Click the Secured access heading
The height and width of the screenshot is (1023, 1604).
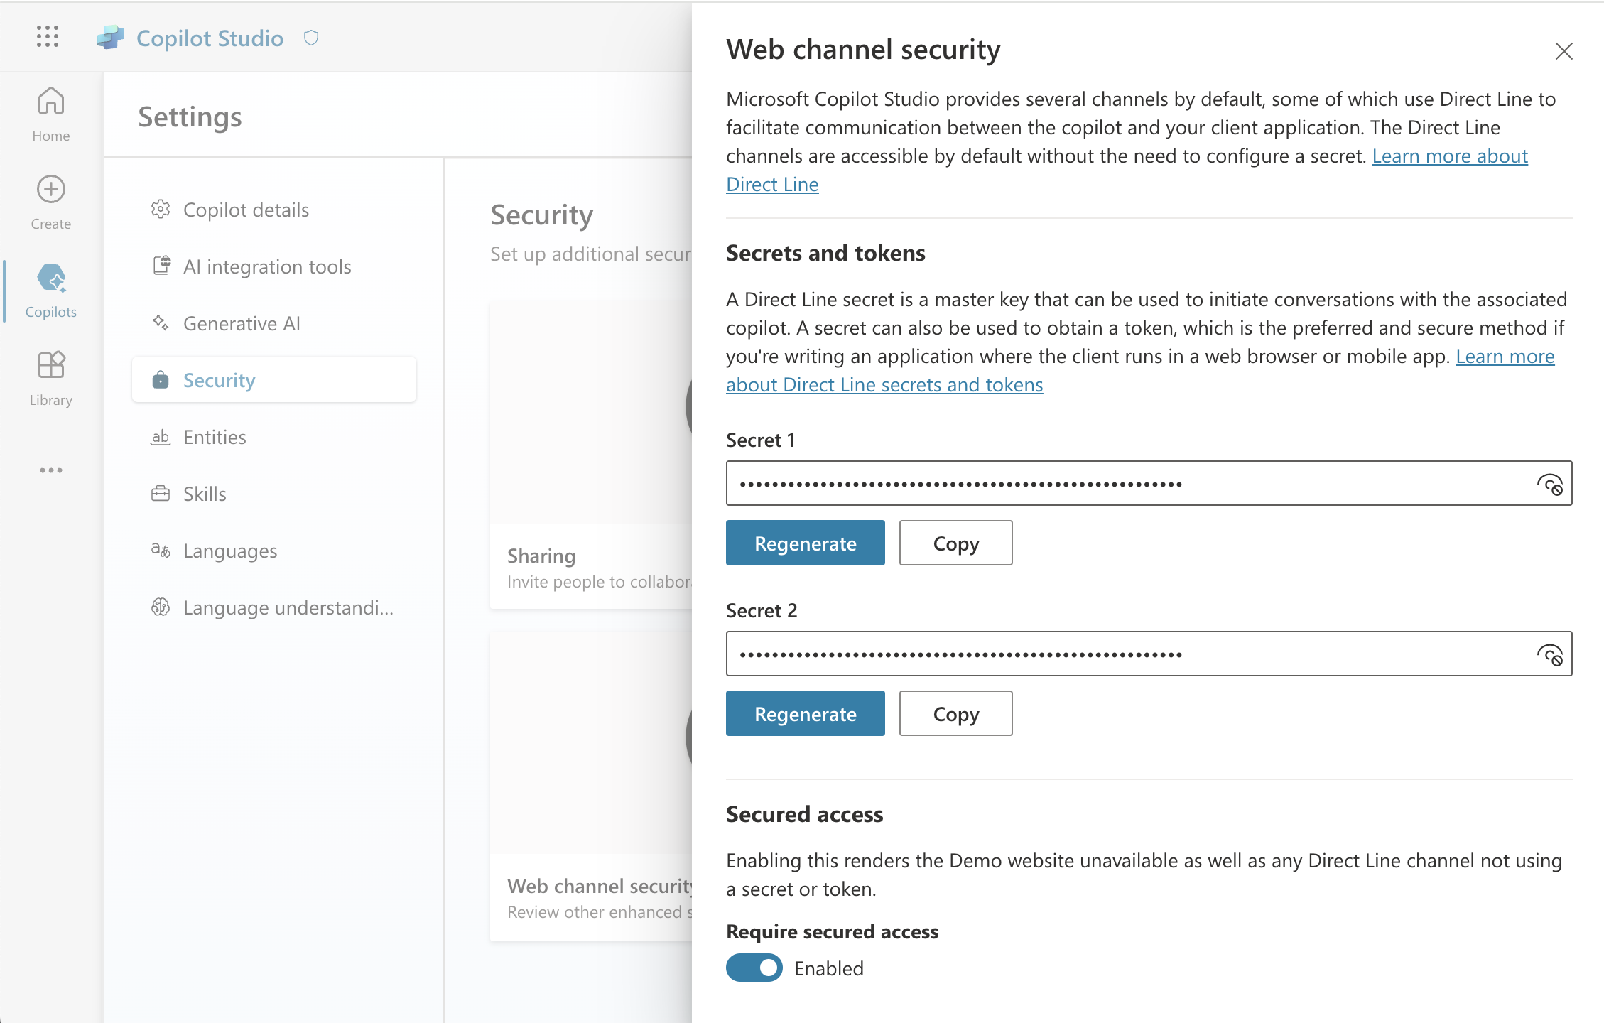[x=804, y=814]
